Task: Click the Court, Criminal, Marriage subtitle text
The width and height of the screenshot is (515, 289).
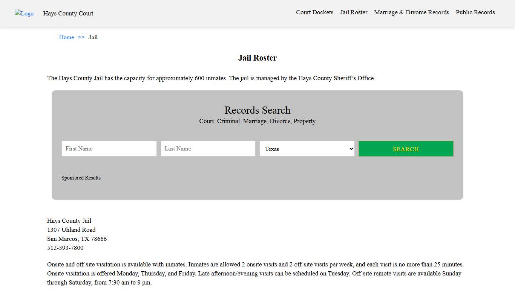Action: 257,121
